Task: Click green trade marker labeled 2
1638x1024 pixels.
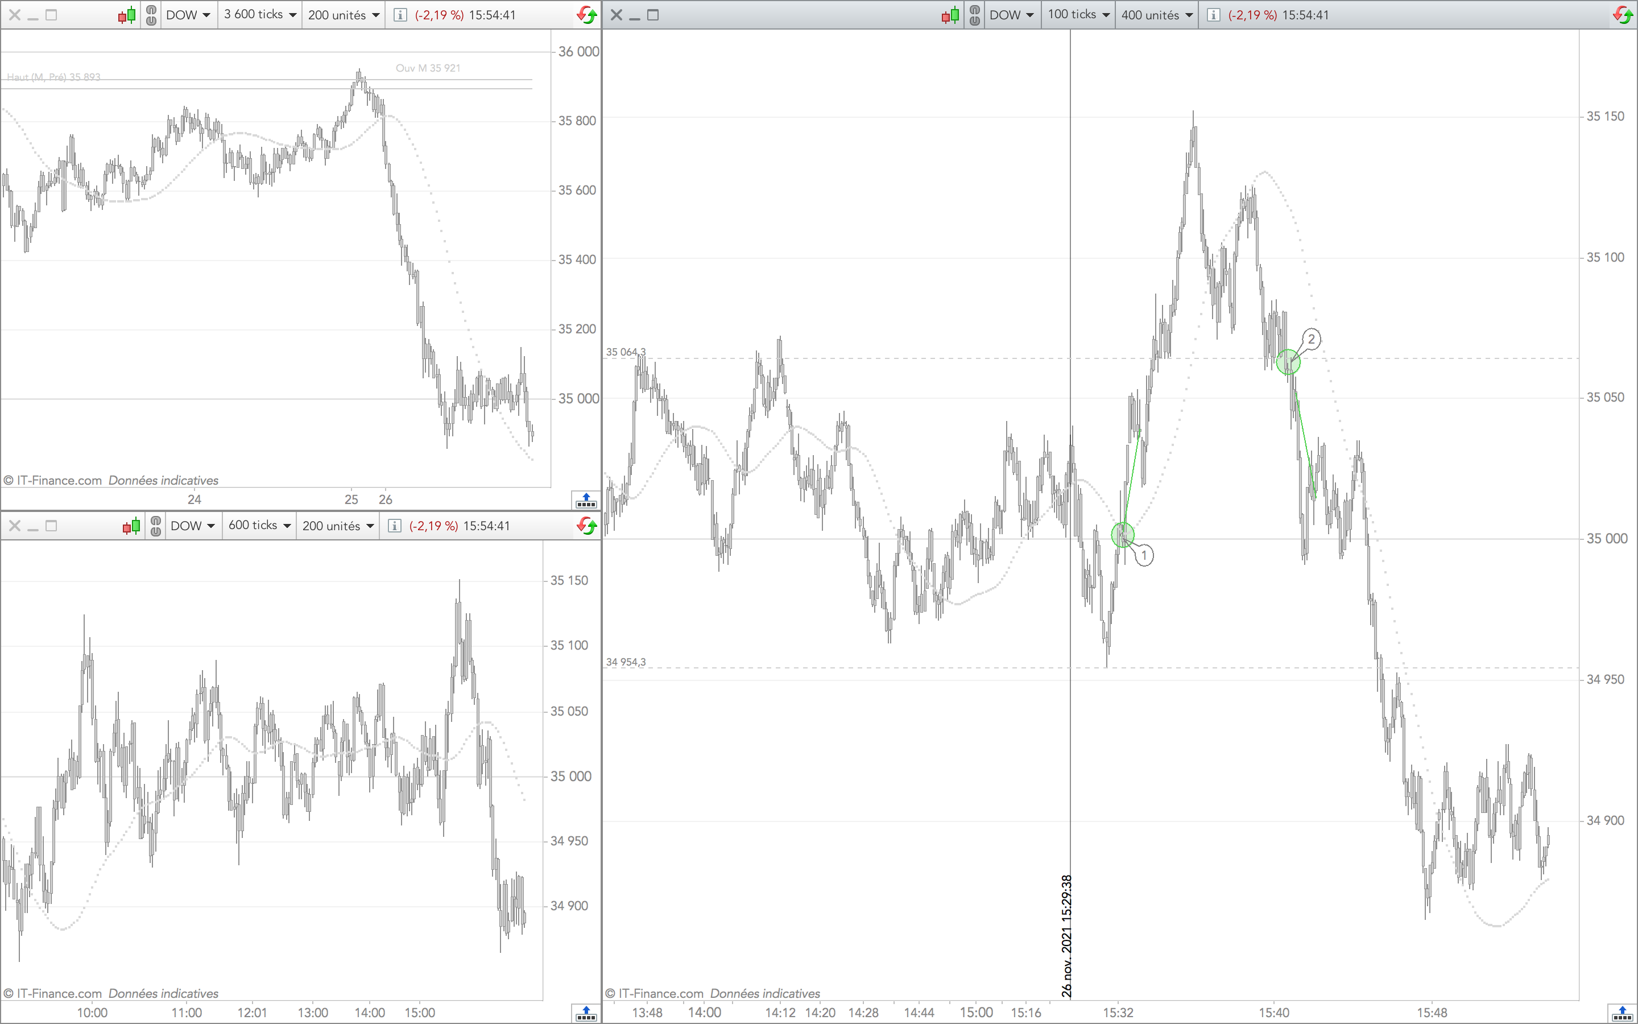Action: (1288, 362)
